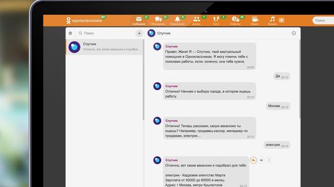Click the 'электрик' sent message bubble
The height and width of the screenshot is (187, 334).
click(x=276, y=145)
